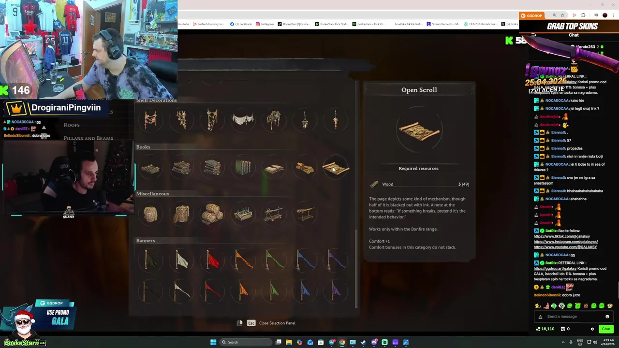Click the Esc Close Selection Panel button
The height and width of the screenshot is (348, 619).
click(271, 323)
